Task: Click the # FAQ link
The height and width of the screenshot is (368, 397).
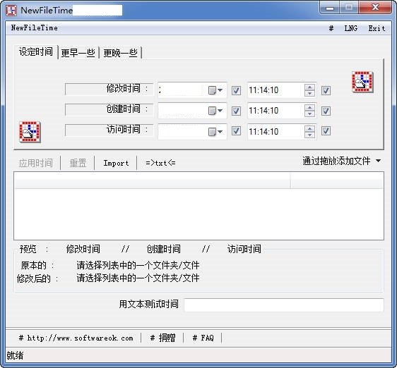Action: pyautogui.click(x=203, y=338)
